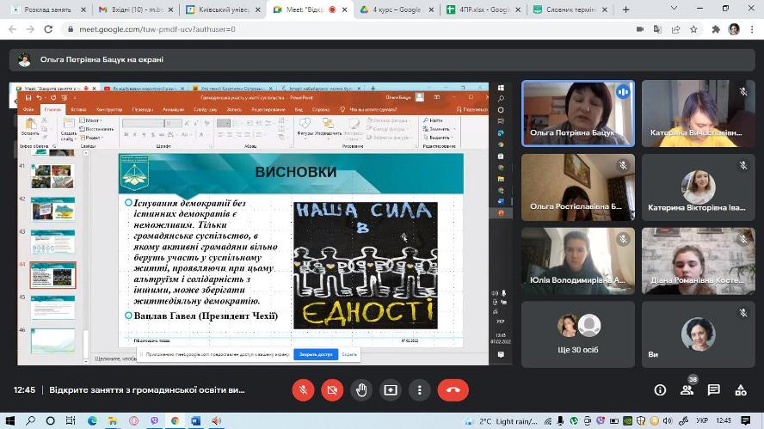
Task: Click meeting title 'Відкрите заняття з громадянської освіти'
Action: [146, 390]
